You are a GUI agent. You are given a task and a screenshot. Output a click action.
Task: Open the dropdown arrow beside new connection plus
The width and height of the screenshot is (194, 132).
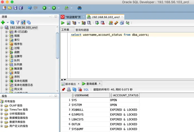[8, 22]
